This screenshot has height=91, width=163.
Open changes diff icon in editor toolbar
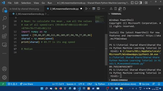click(x=94, y=9)
